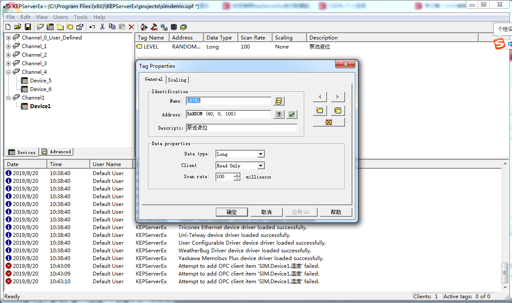512x303 pixels.
Task: Open the Tools menu
Action: coord(80,17)
